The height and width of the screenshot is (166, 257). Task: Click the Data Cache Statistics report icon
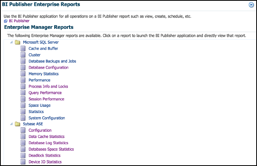pyautogui.click(x=23, y=136)
